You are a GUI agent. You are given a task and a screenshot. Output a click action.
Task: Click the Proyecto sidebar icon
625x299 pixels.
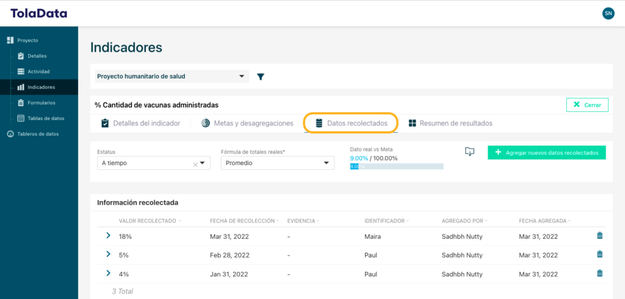[x=10, y=40]
